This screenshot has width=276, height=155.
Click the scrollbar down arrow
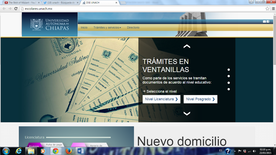click(275, 145)
